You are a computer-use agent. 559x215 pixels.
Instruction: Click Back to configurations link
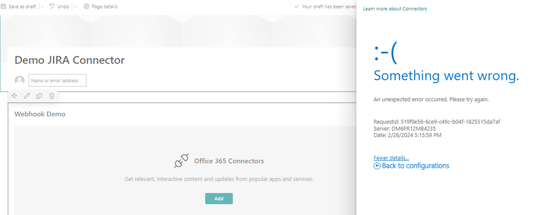tap(415, 166)
